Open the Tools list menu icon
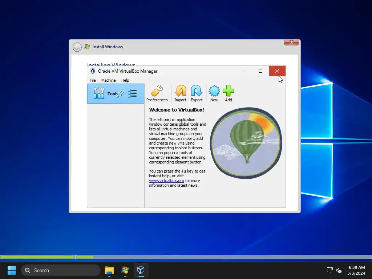The height and width of the screenshot is (279, 372). [132, 93]
